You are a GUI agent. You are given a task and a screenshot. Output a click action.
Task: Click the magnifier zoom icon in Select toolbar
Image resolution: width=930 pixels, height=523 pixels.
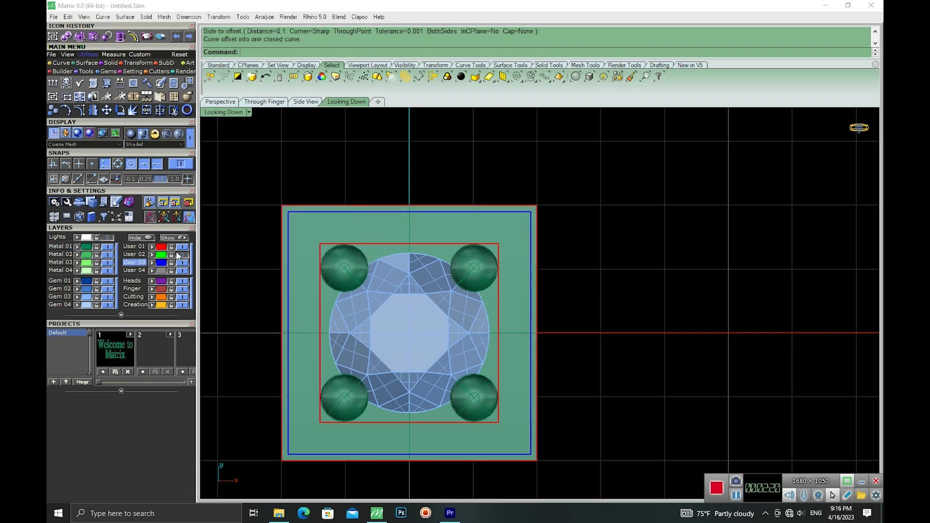pyautogui.click(x=645, y=77)
